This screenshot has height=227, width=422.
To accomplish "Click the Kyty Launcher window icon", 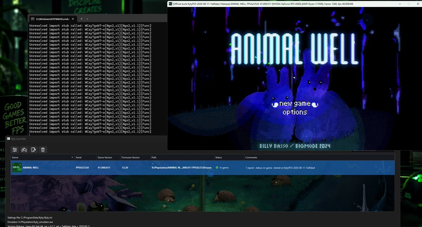I will (8, 139).
